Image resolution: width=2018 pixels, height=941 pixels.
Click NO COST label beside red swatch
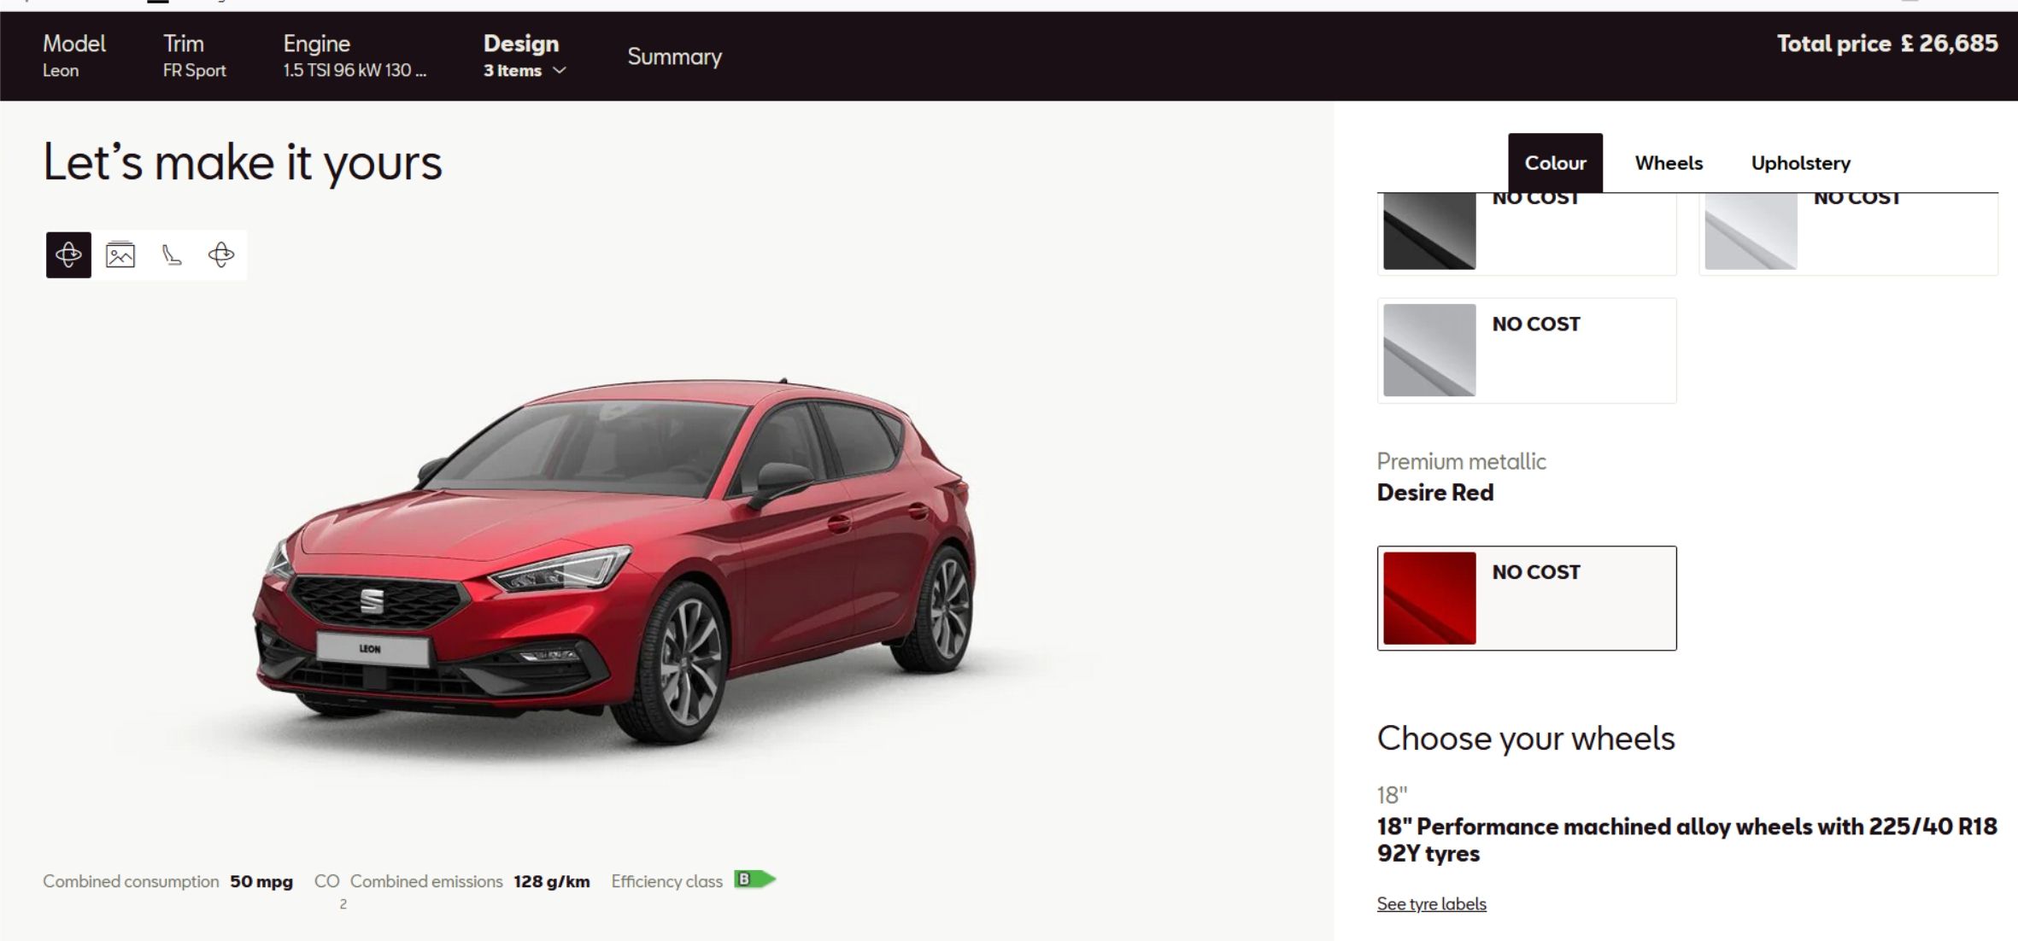pyautogui.click(x=1536, y=572)
